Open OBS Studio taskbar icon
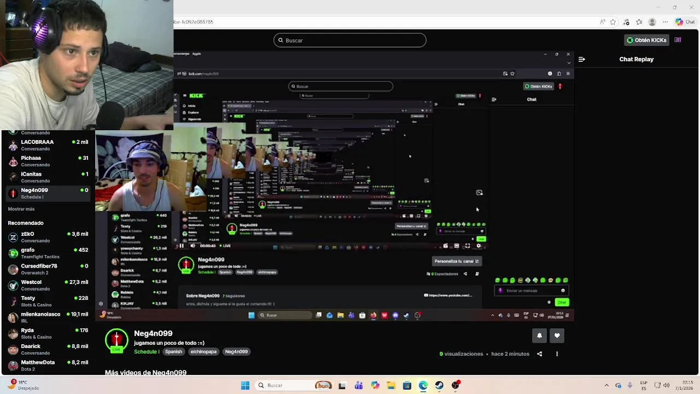The height and width of the screenshot is (394, 700). (456, 385)
